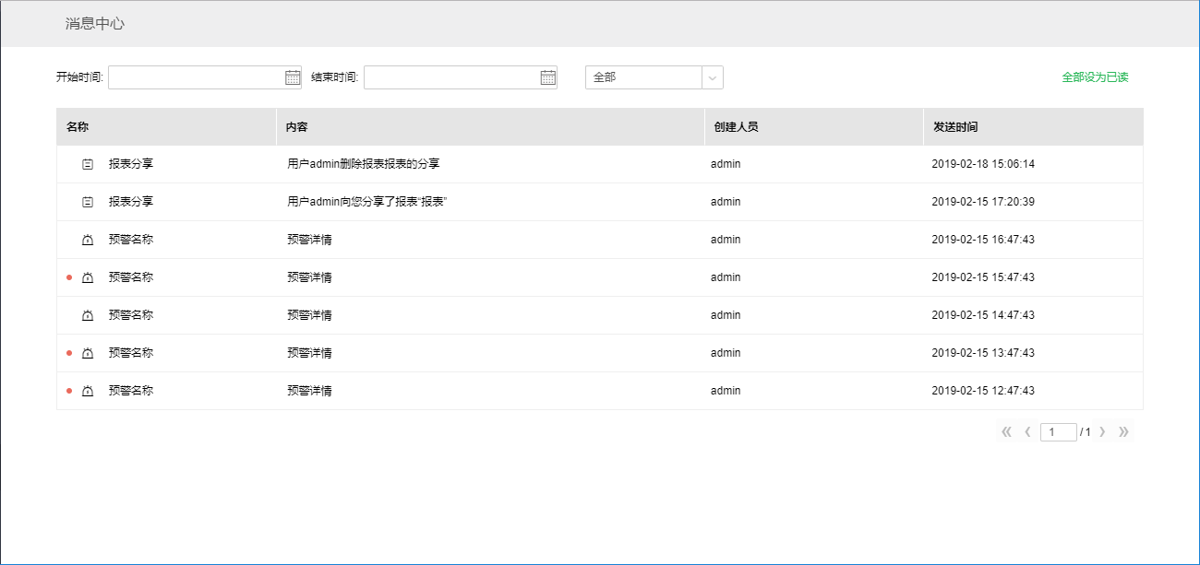Go to the previous page arrow

point(1027,432)
